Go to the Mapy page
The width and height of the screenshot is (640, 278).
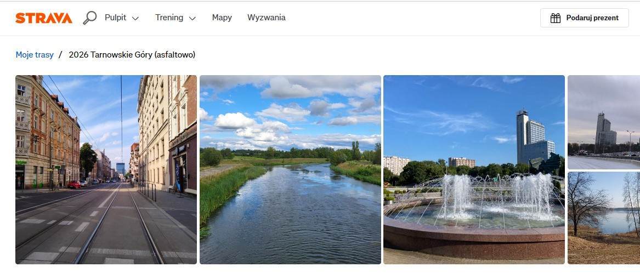point(222,18)
